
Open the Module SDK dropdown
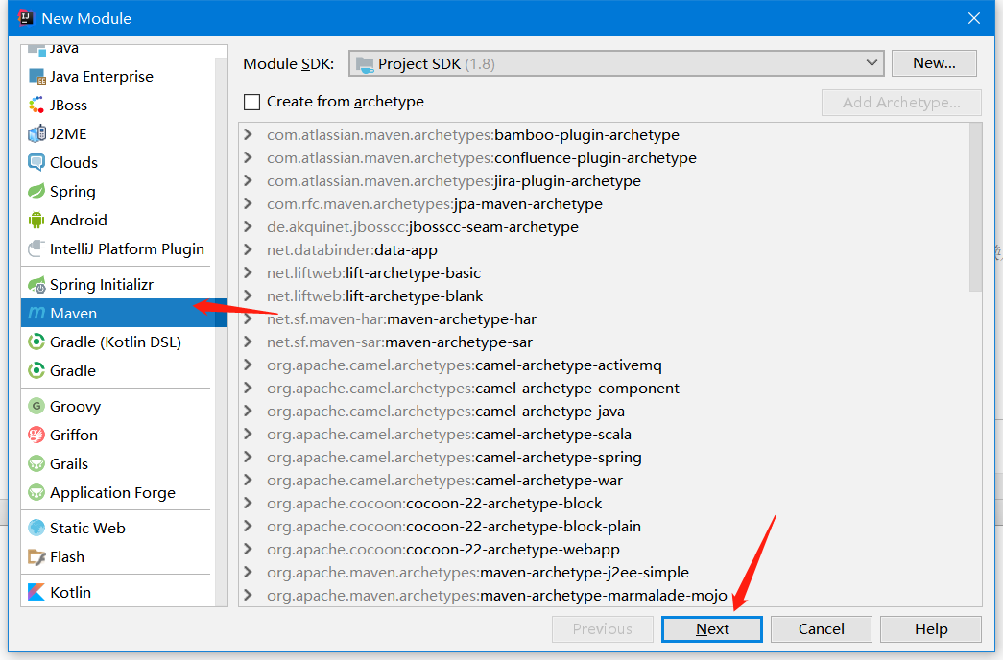[x=616, y=64]
